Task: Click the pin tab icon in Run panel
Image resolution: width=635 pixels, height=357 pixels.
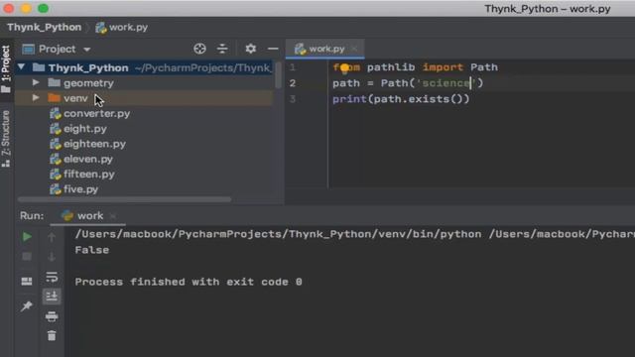Action: 27,306
